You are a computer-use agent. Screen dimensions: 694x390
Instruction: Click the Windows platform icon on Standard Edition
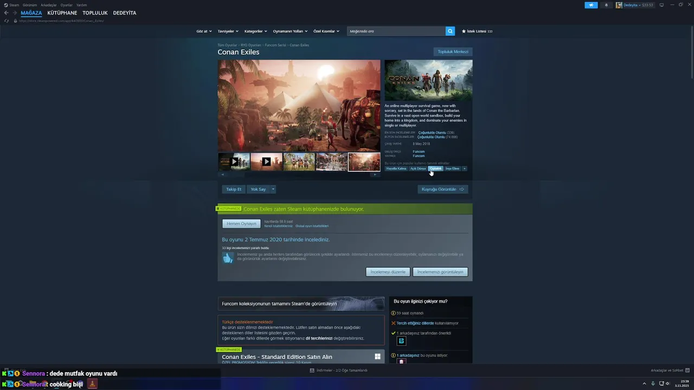377,356
